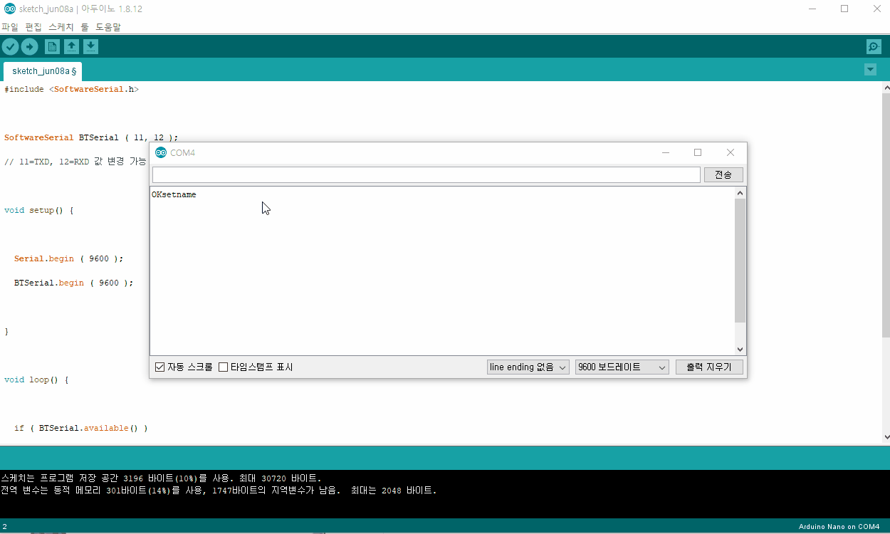
Task: Open the tab options dropdown arrow
Action: pyautogui.click(x=870, y=70)
